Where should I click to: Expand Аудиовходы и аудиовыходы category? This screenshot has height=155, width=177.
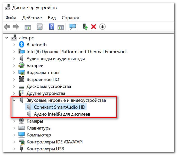[x=14, y=59]
